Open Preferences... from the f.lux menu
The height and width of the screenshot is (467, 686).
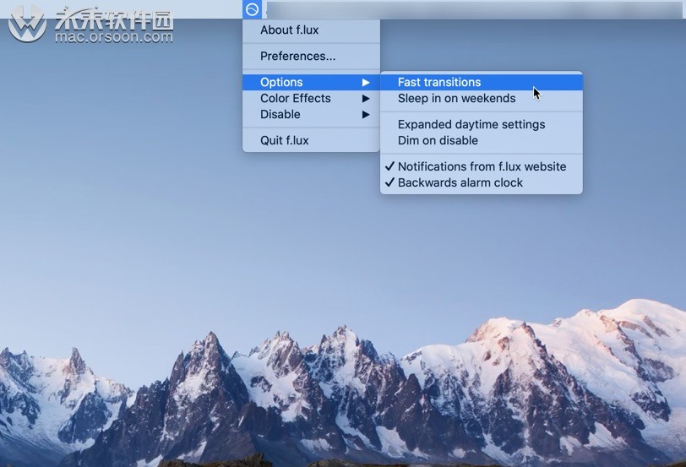tap(311, 57)
